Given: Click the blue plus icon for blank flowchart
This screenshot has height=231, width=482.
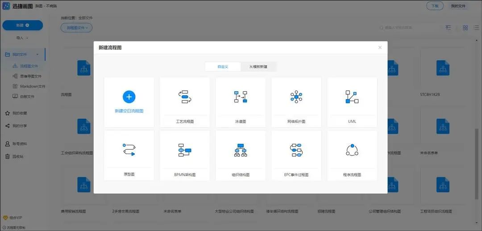Looking at the screenshot, I should (129, 97).
